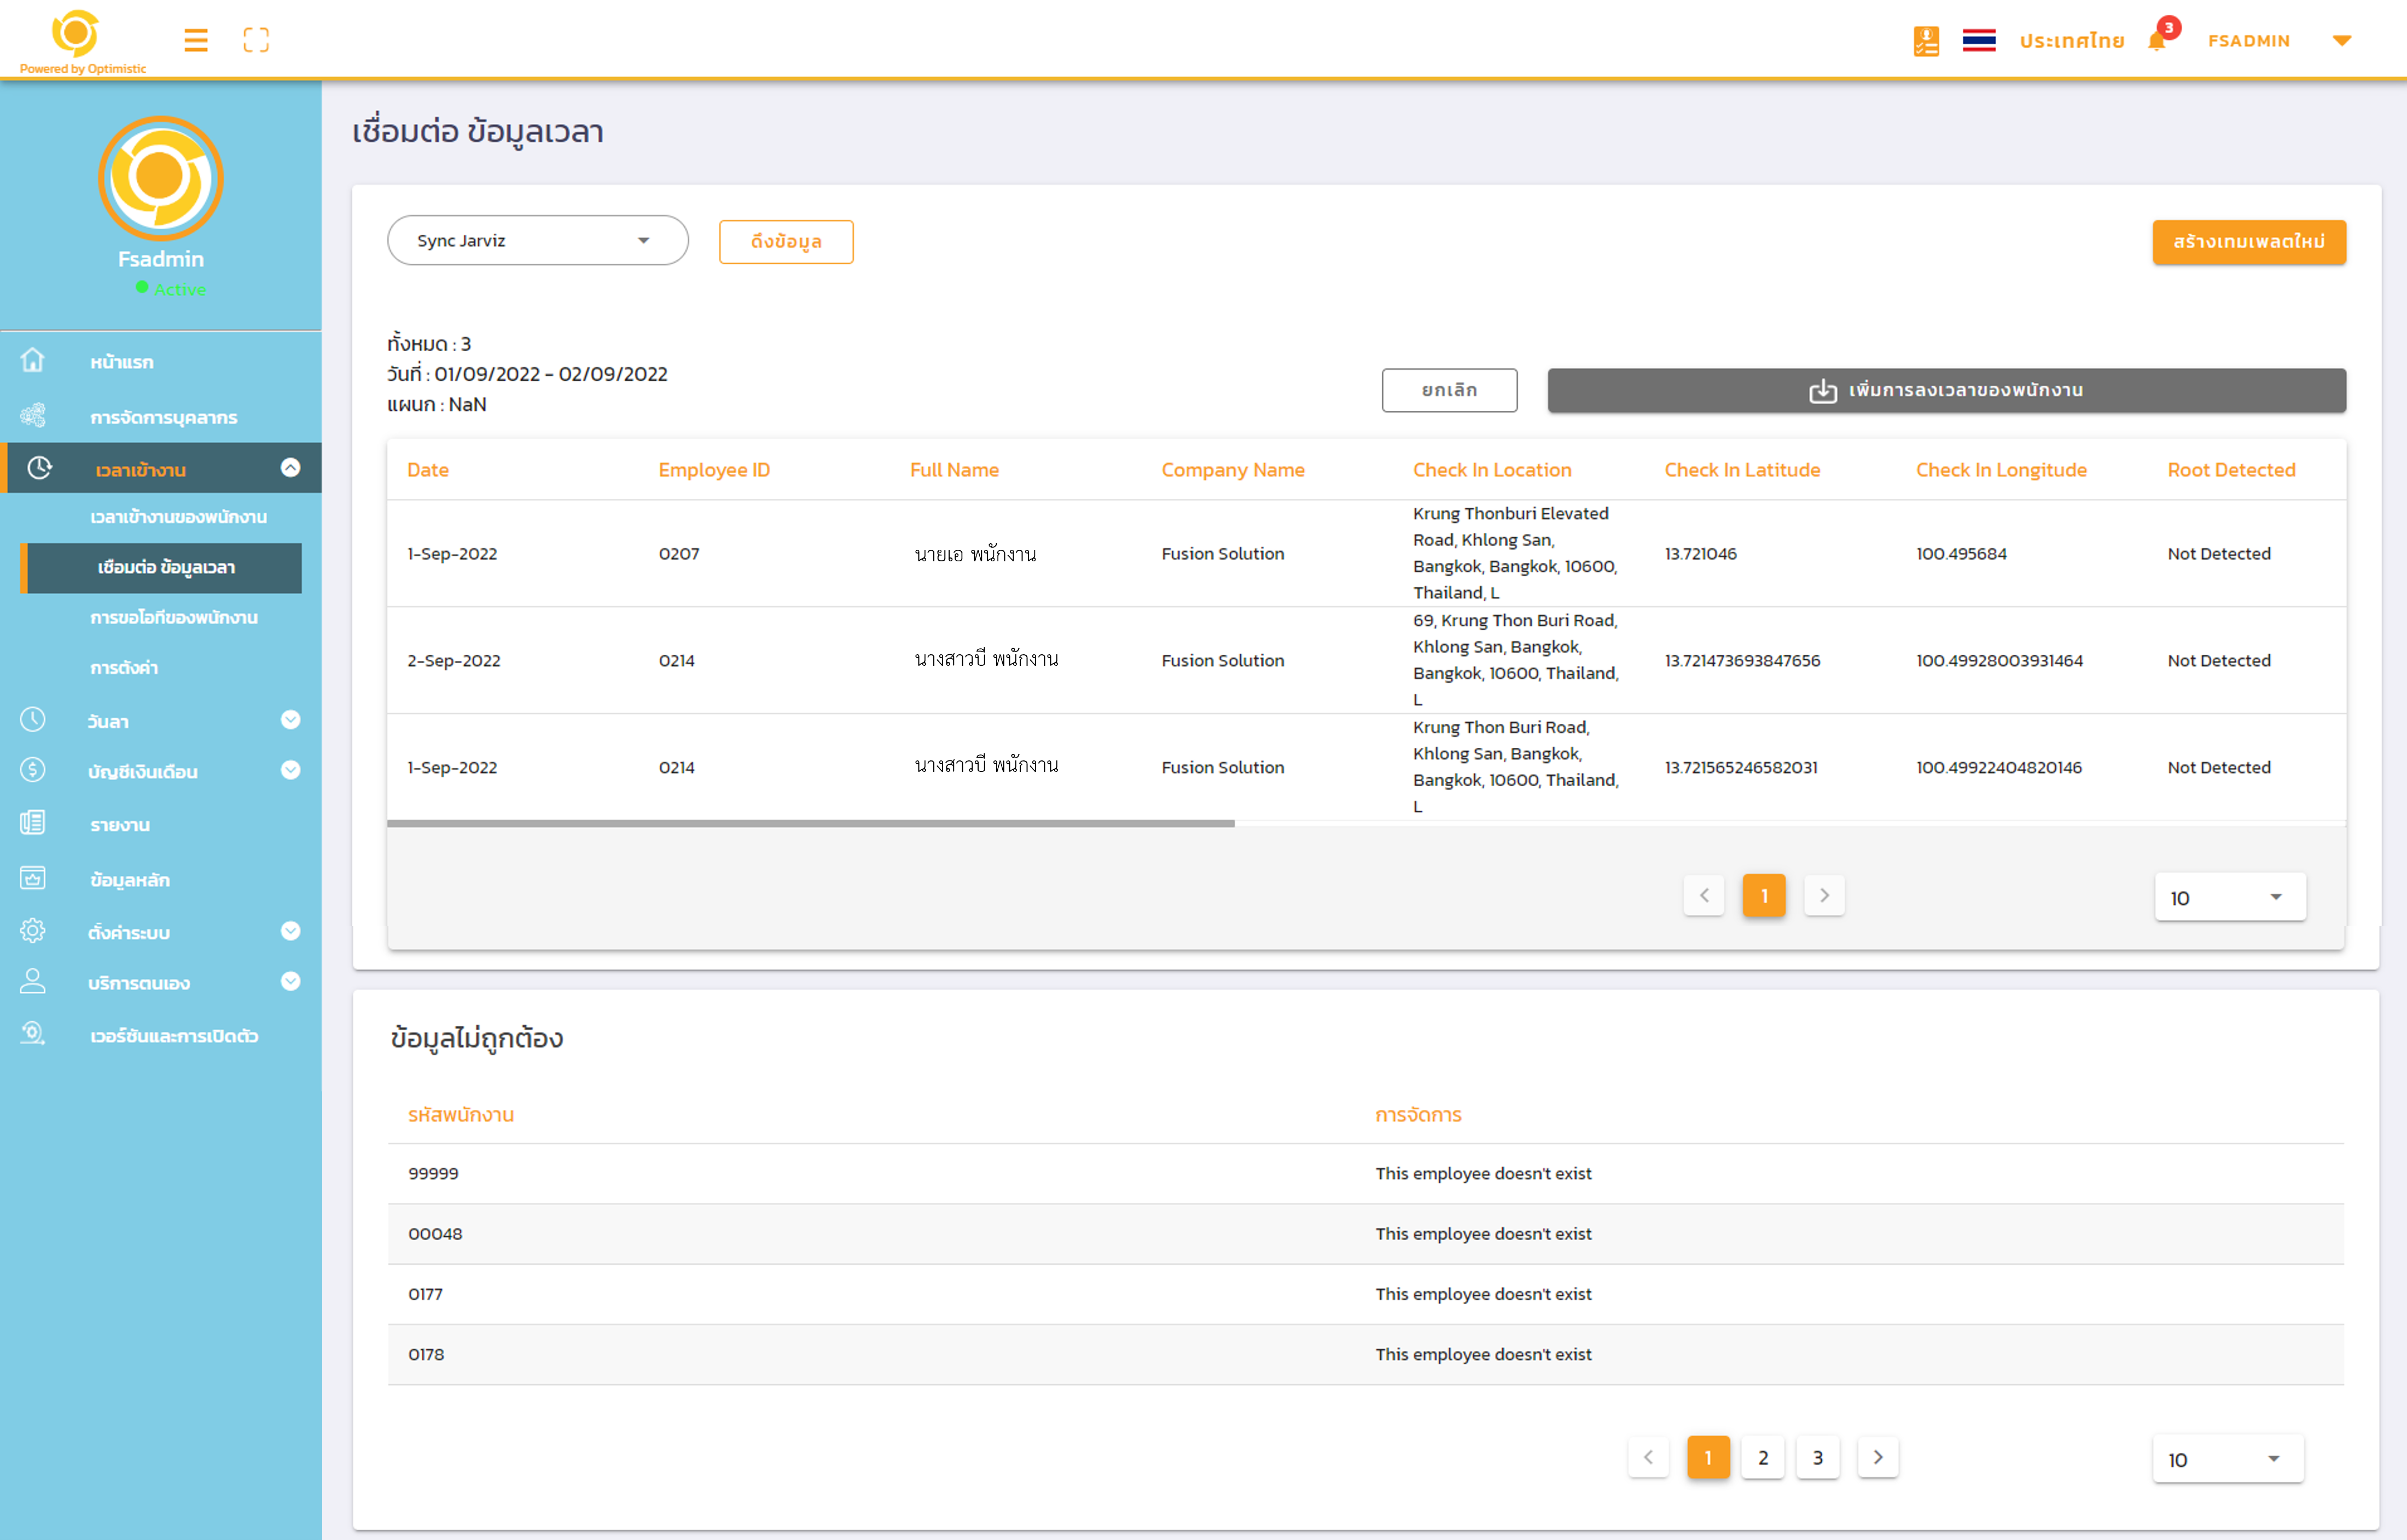Click invalid employee code 00048
This screenshot has height=1540, width=2407.
[435, 1233]
